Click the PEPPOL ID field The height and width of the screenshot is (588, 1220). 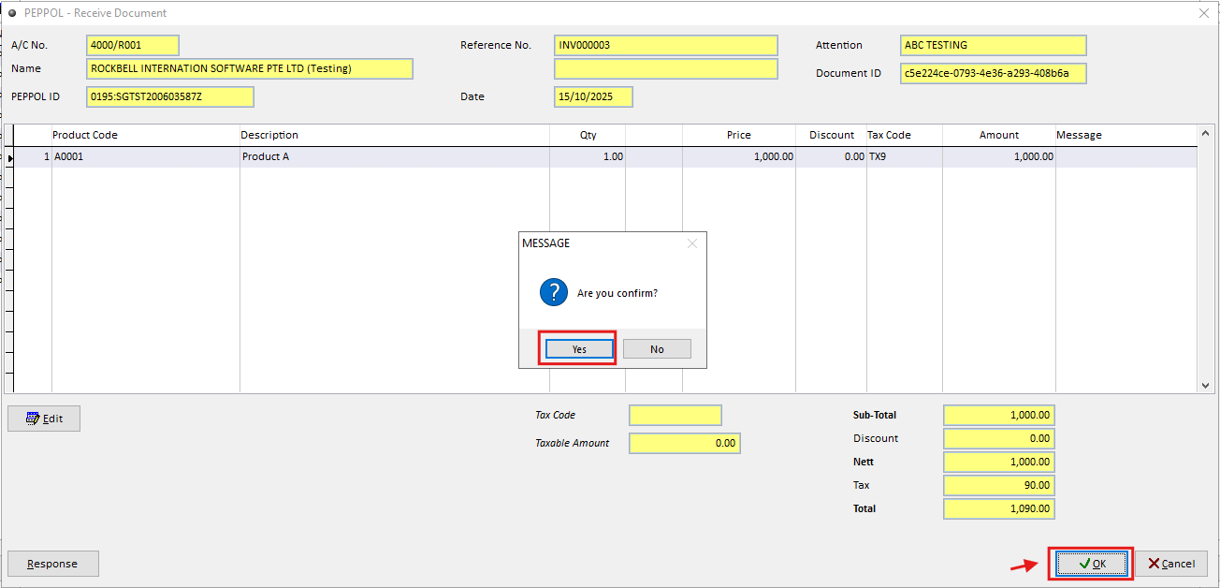pyautogui.click(x=170, y=96)
